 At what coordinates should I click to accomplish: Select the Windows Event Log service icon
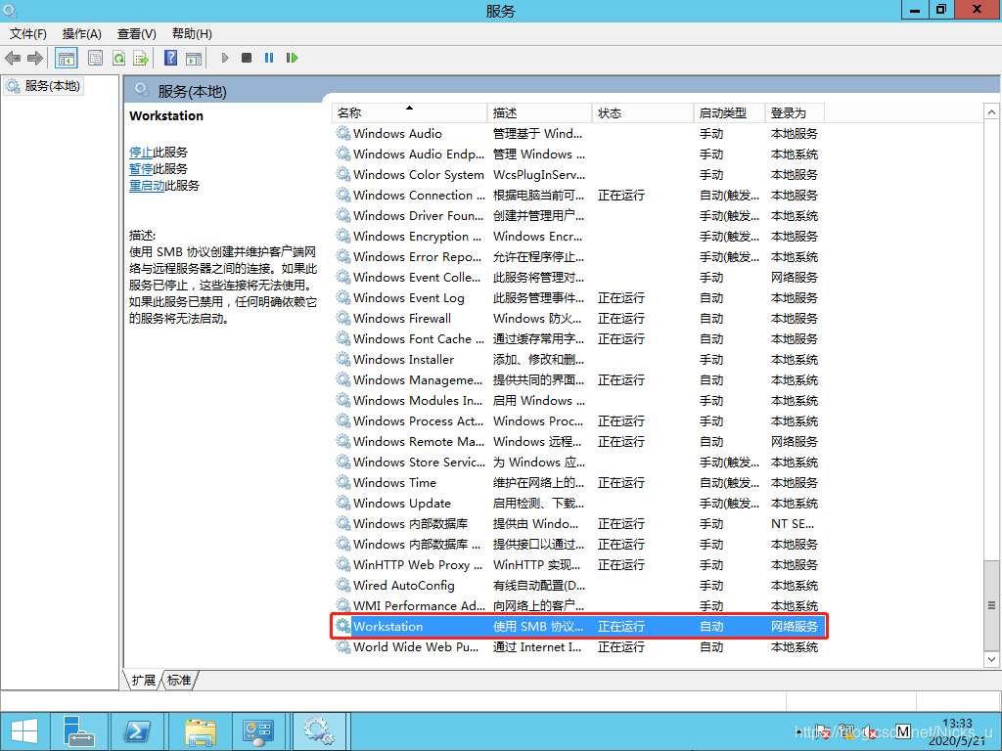343,297
